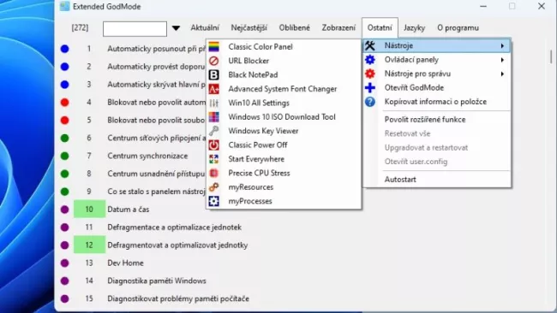Open the Oblíbené menu
Screen dimensions: 557x313
tap(294, 27)
